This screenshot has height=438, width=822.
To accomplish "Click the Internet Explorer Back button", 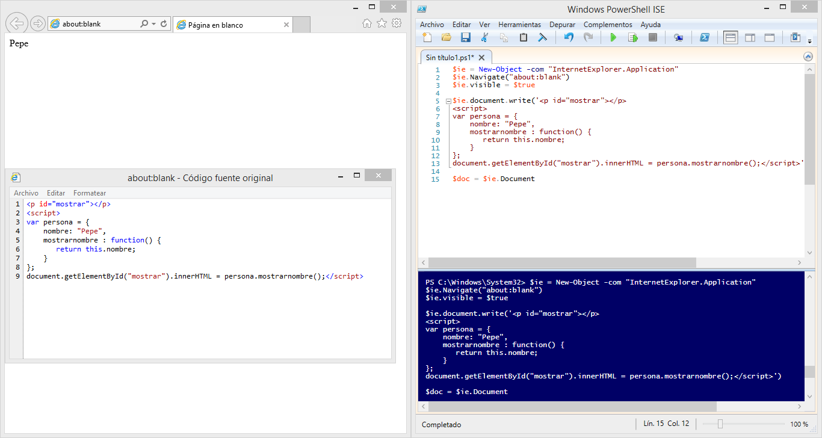I will [x=17, y=23].
